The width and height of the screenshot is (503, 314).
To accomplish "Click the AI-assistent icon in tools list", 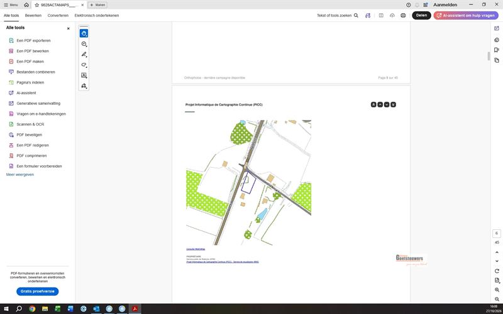I will click(x=11, y=93).
